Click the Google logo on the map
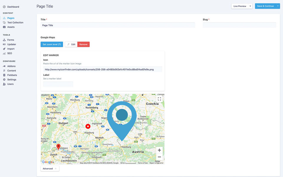 click(47, 162)
